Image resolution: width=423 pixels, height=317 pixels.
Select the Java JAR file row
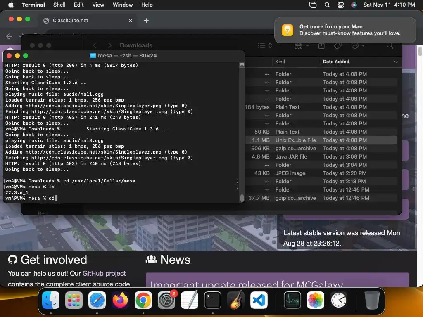coord(321,156)
